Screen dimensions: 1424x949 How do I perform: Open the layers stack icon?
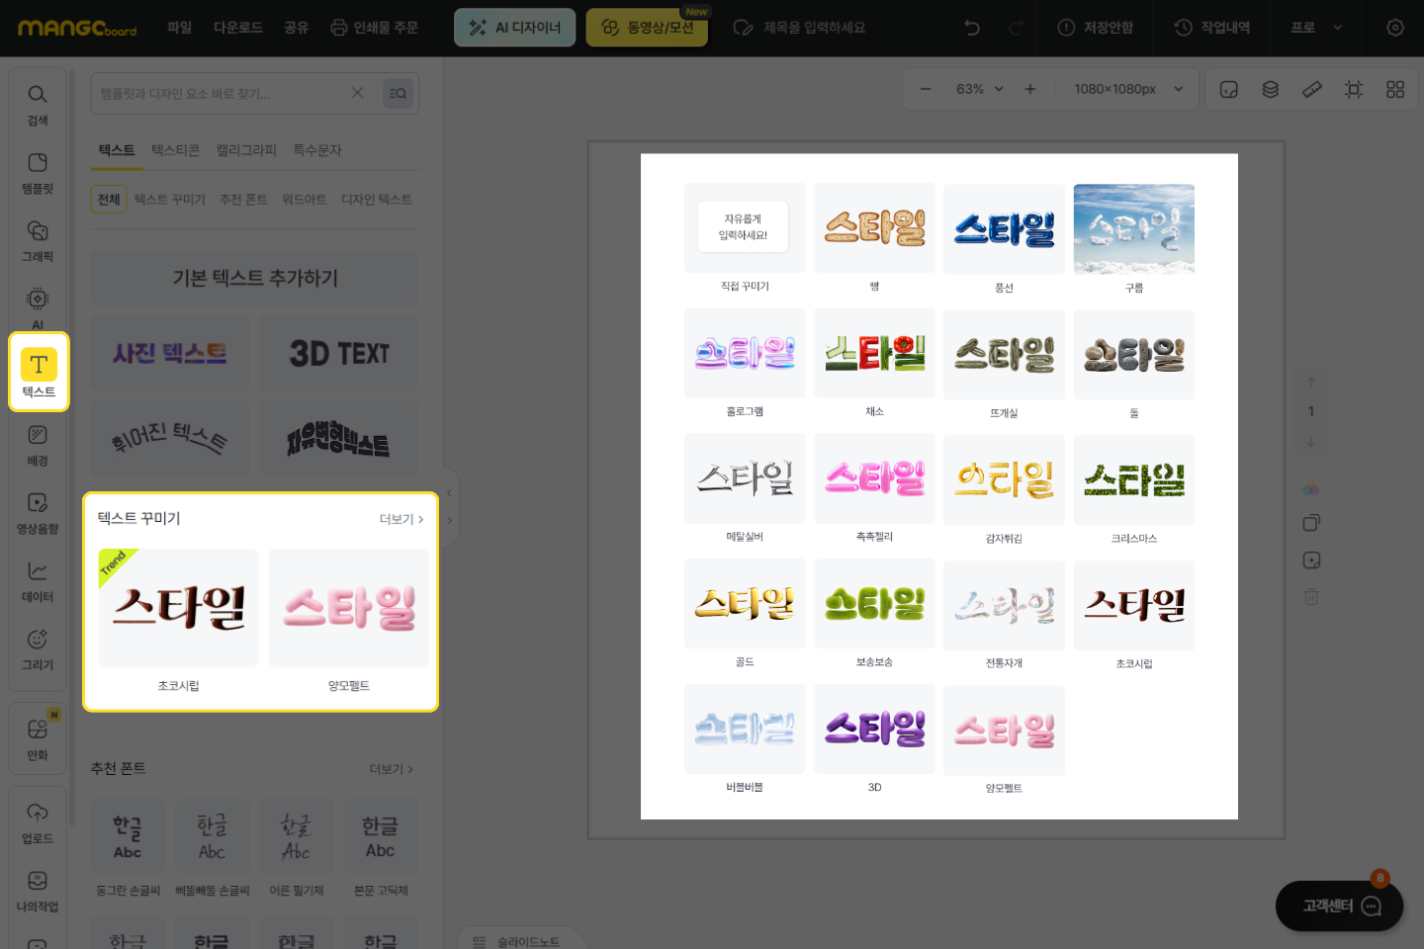[1271, 89]
